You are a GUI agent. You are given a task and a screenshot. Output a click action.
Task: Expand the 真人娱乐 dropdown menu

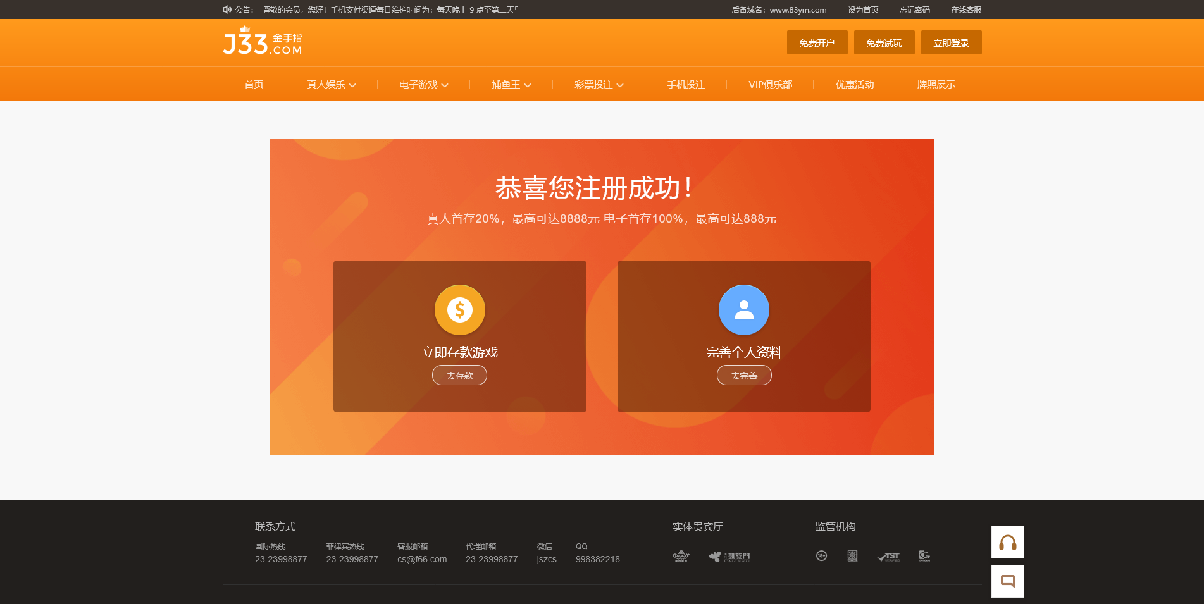click(x=332, y=85)
